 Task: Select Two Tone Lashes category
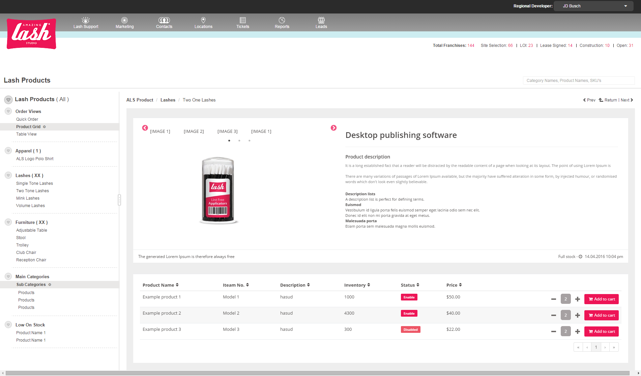click(32, 191)
